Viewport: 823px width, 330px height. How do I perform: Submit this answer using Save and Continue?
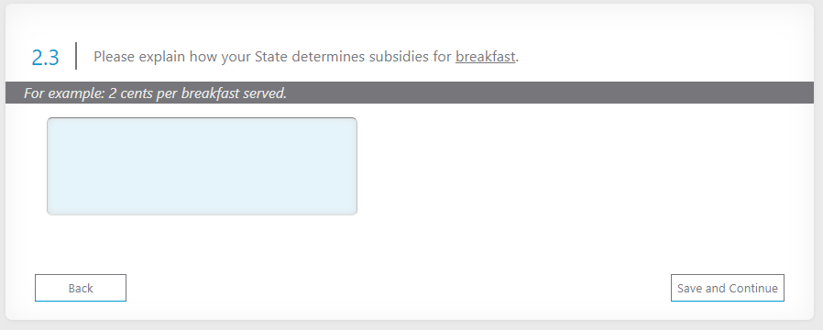pyautogui.click(x=728, y=288)
